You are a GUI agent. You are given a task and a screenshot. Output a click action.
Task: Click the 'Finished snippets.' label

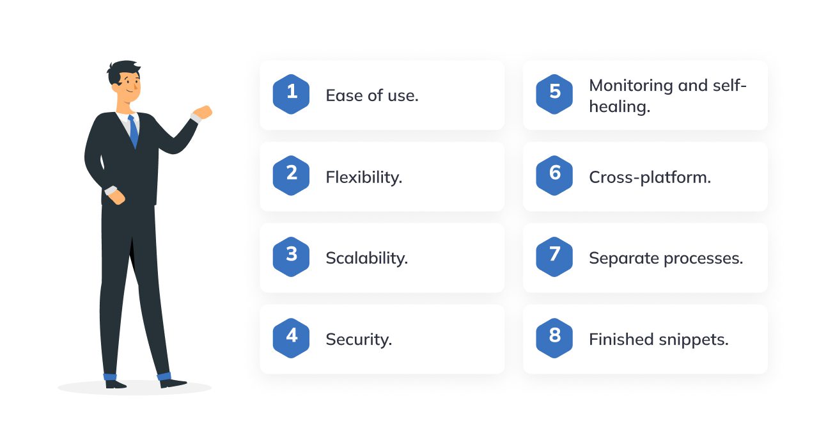pyautogui.click(x=659, y=340)
